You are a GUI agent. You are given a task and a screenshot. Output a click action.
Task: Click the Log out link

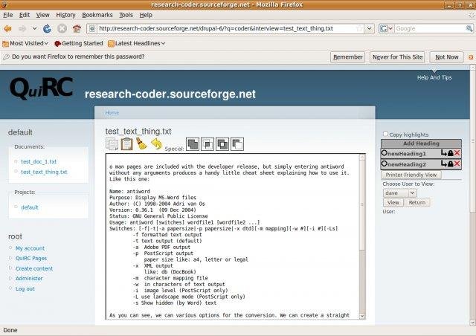pos(25,288)
